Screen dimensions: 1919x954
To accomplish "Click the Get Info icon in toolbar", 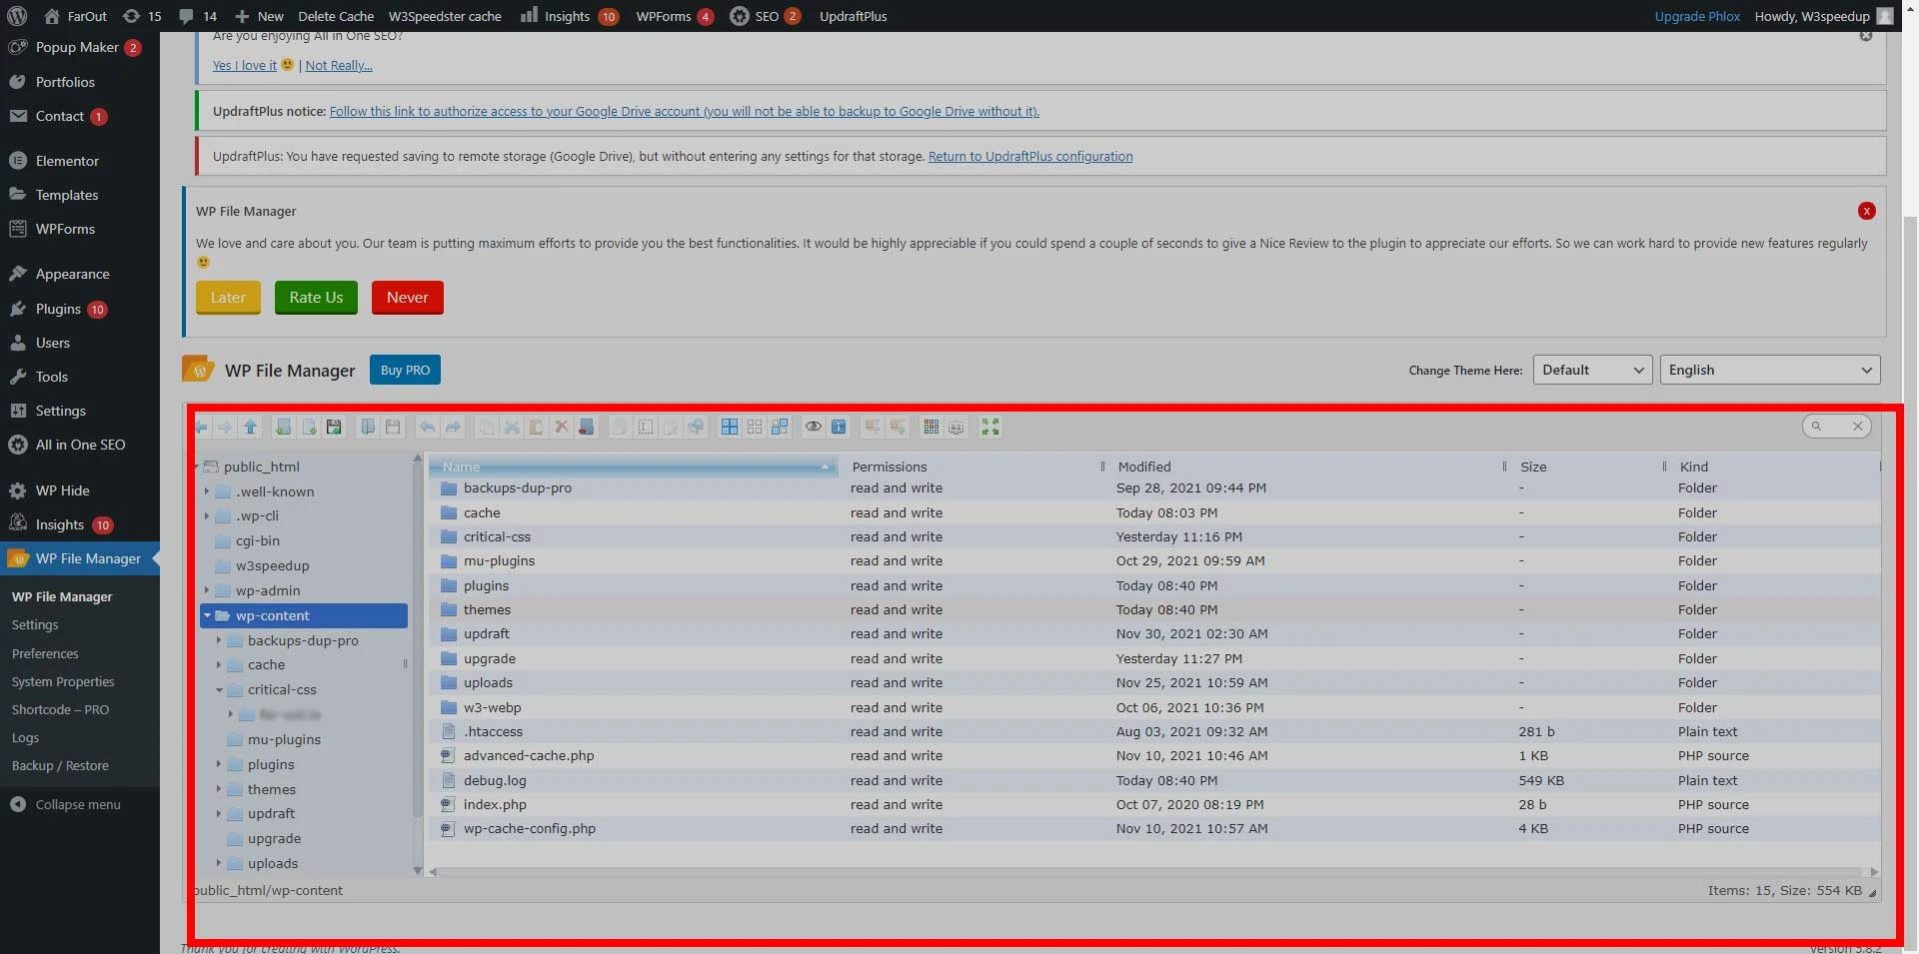I will pos(839,428).
